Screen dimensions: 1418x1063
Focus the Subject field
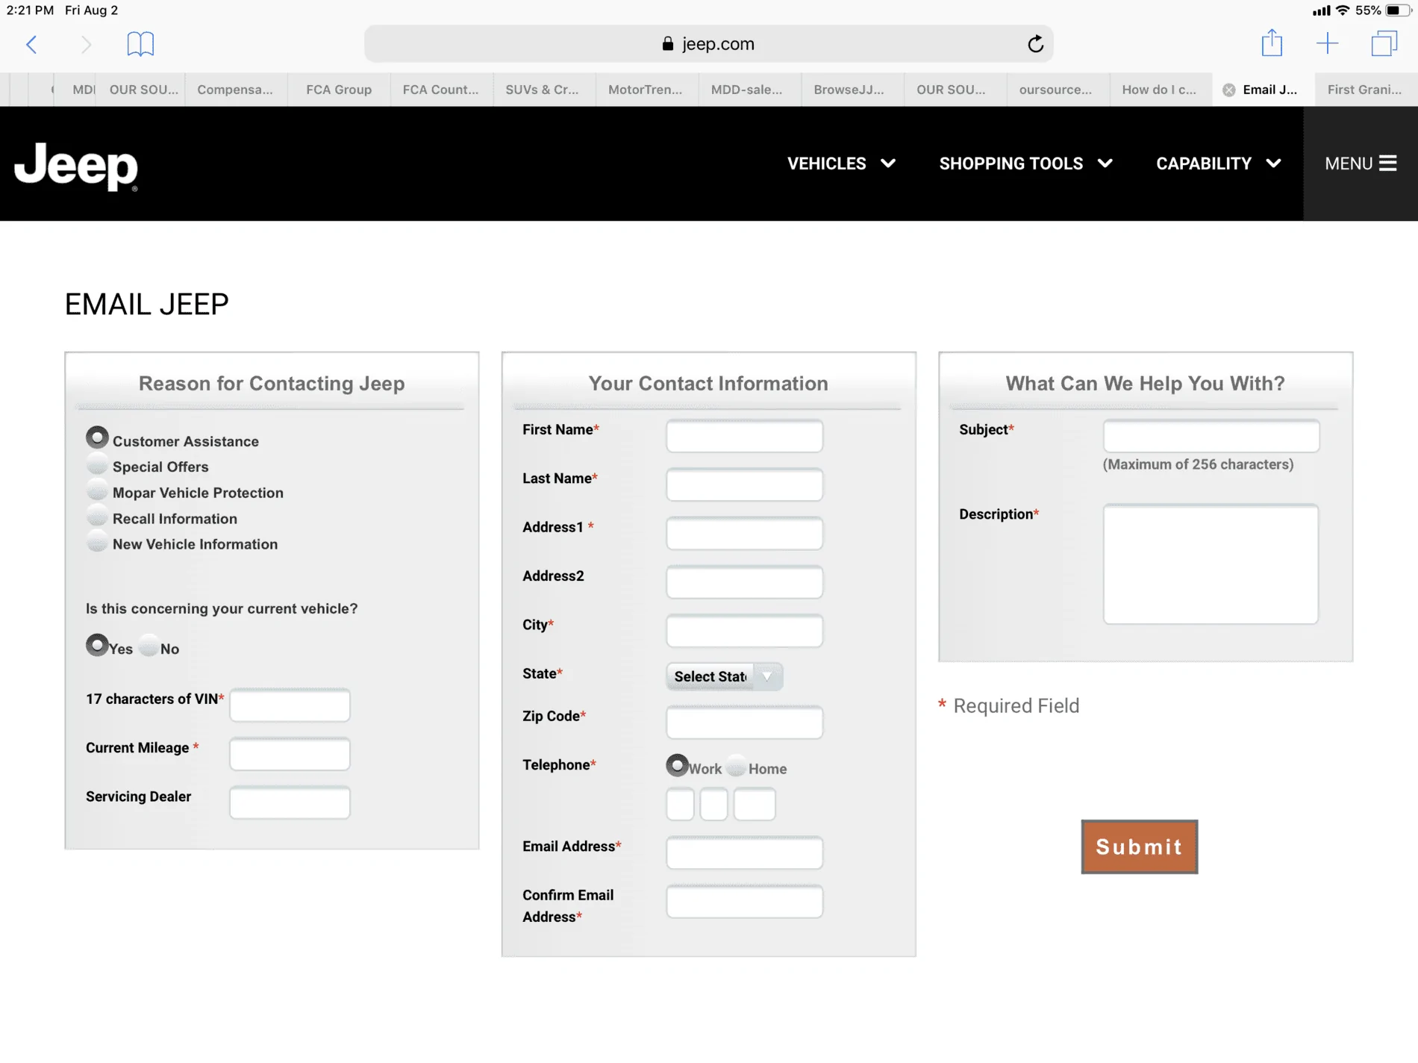1211,436
